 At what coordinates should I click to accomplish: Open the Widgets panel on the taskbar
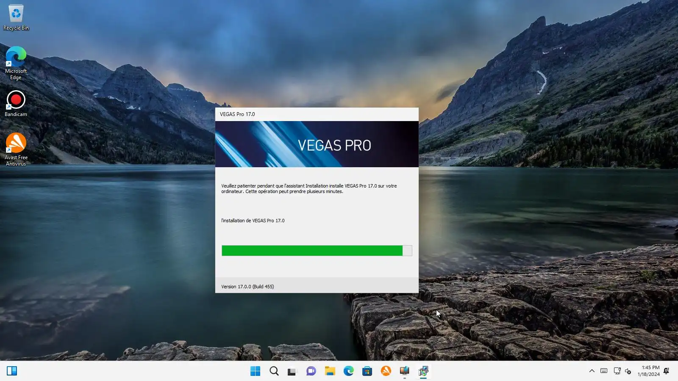[x=12, y=371]
